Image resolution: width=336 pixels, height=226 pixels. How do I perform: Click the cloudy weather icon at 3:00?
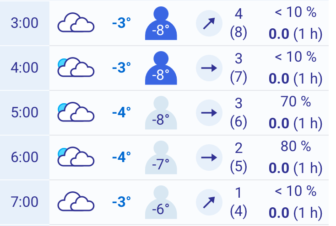pyautogui.click(x=76, y=23)
